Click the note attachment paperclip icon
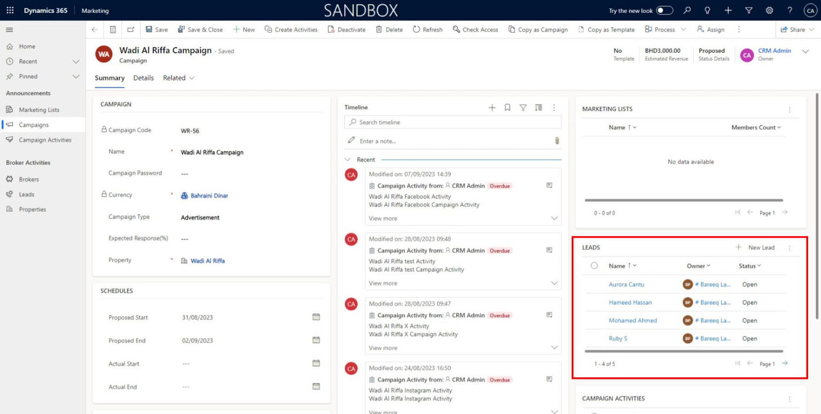 (x=557, y=141)
